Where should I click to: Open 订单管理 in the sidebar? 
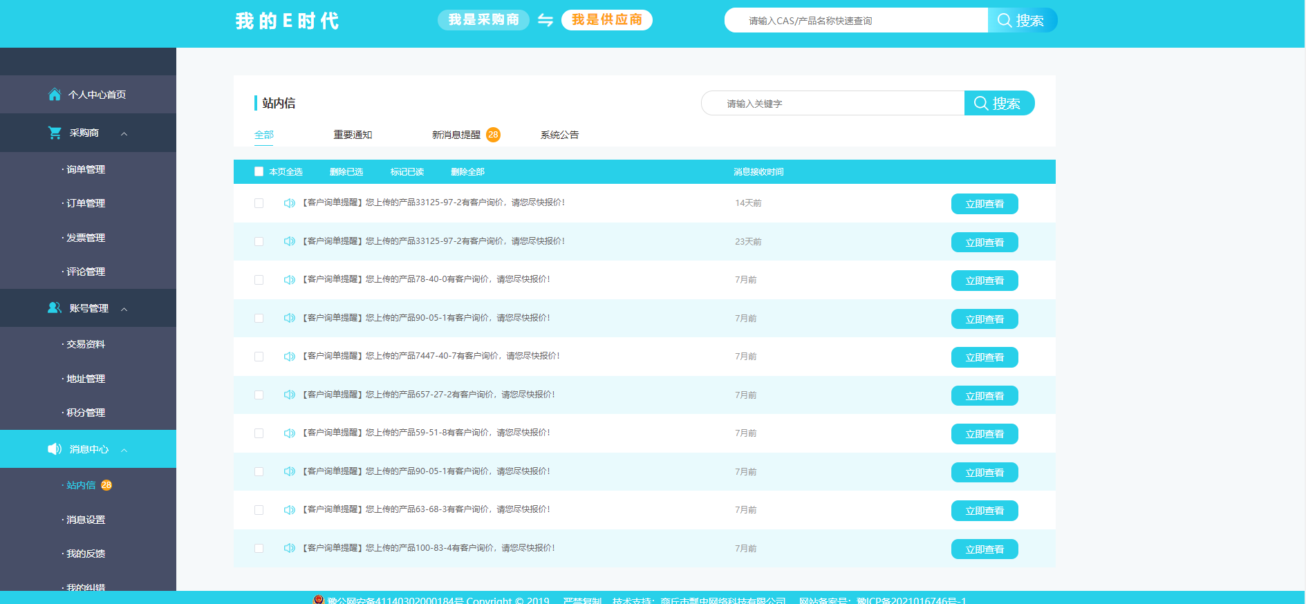tap(86, 203)
